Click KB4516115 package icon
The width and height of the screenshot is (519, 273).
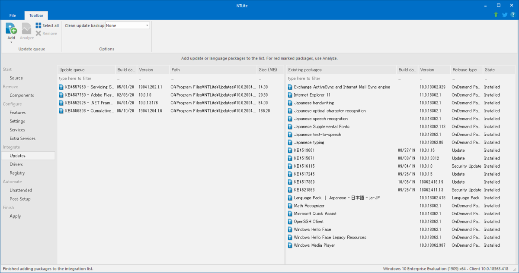pyautogui.click(x=290, y=166)
